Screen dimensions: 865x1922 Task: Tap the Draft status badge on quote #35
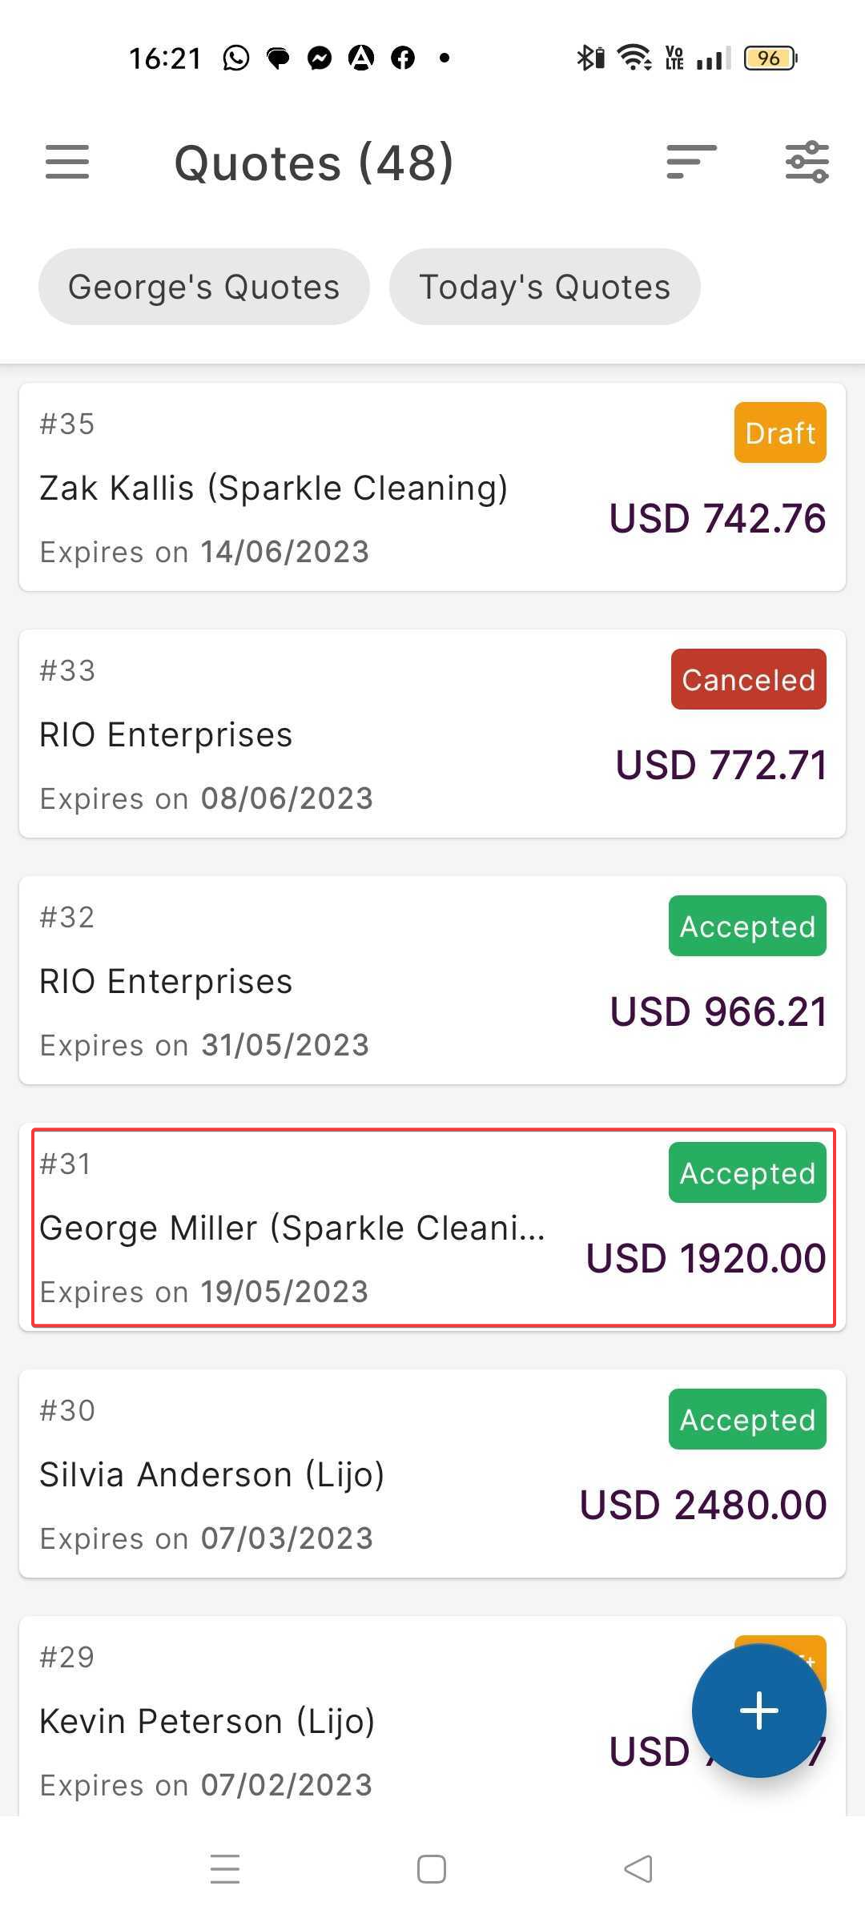point(779,432)
